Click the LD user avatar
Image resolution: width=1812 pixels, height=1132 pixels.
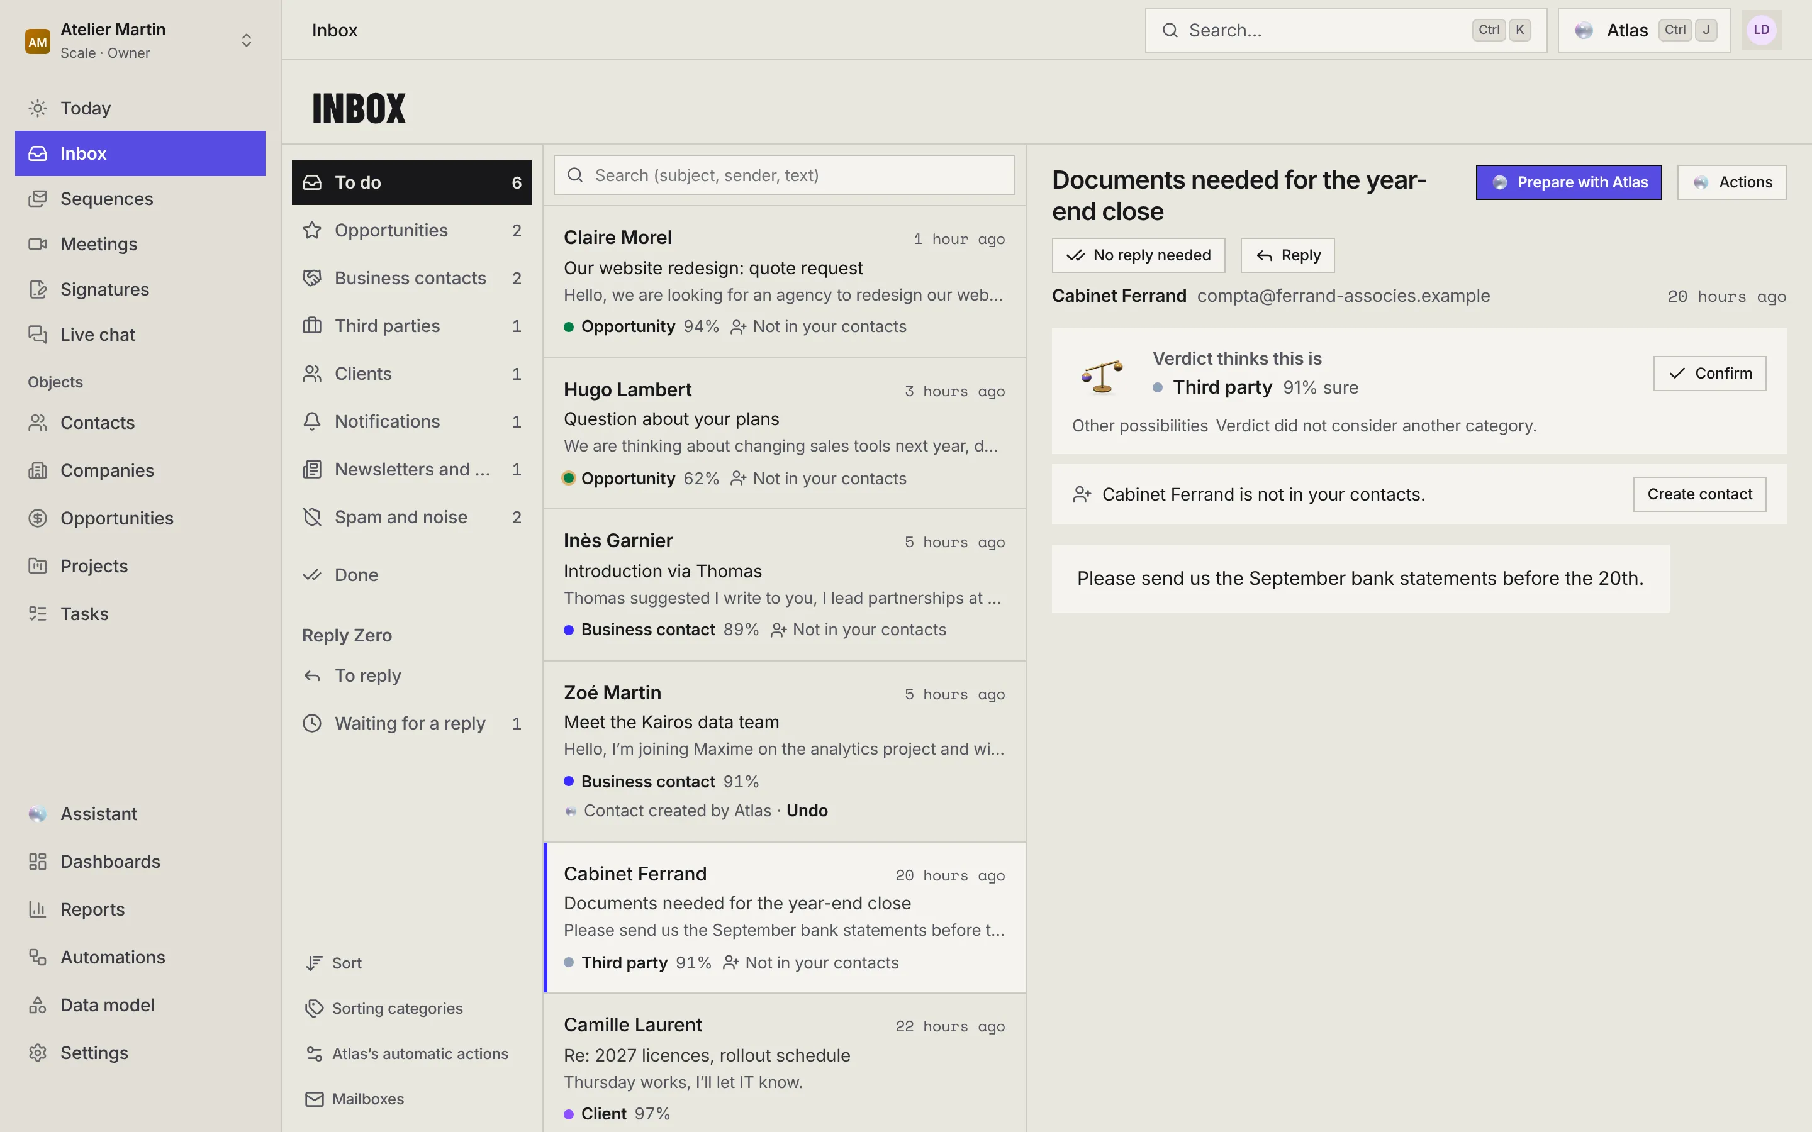point(1761,30)
